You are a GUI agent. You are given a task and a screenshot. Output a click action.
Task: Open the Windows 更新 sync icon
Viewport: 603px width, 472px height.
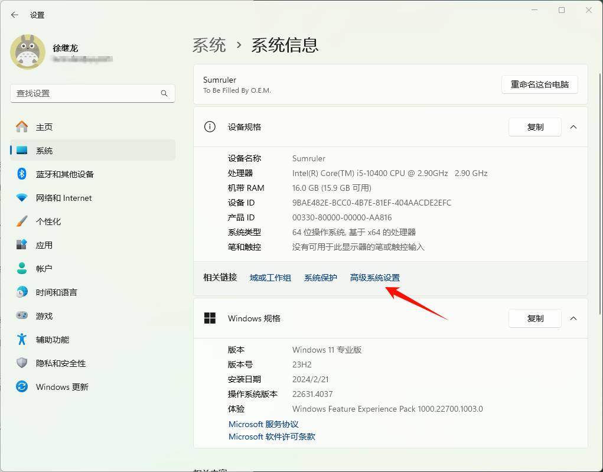[x=22, y=386]
